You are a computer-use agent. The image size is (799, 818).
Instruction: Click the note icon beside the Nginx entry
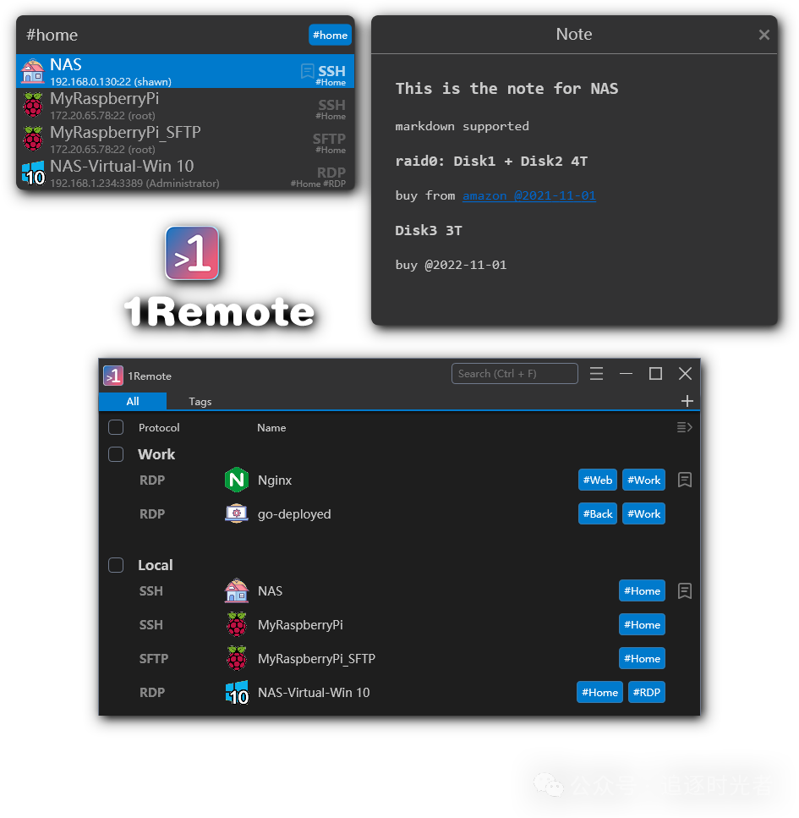(685, 480)
